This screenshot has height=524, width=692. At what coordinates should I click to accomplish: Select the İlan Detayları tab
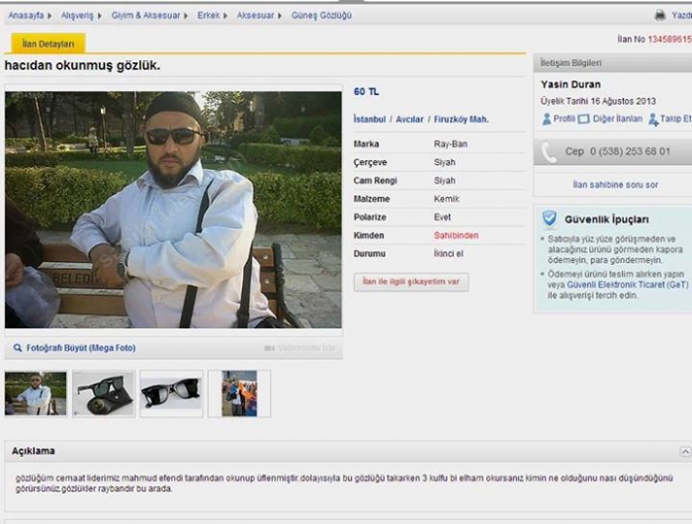(48, 44)
